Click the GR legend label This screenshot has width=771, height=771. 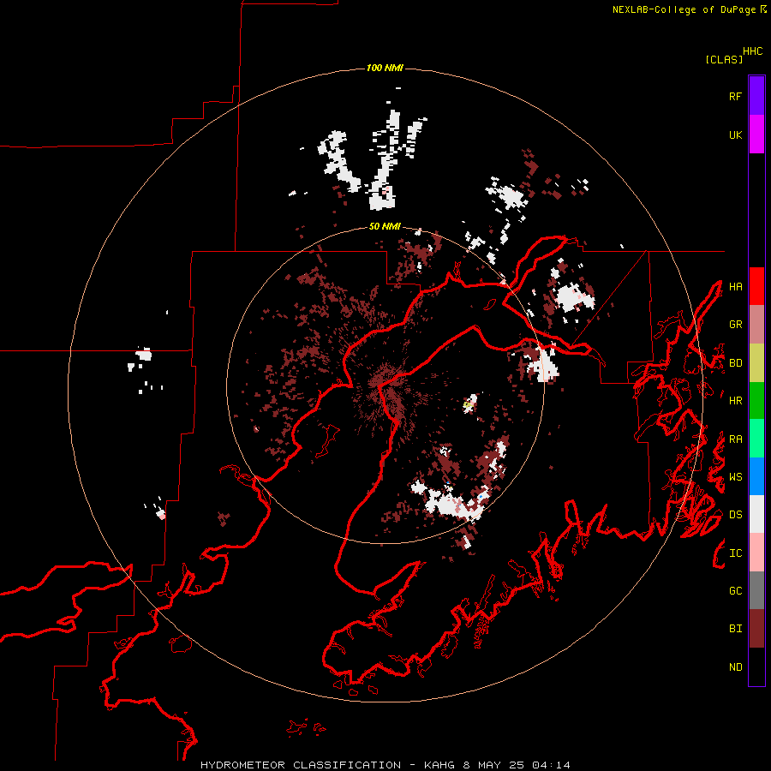(x=735, y=325)
